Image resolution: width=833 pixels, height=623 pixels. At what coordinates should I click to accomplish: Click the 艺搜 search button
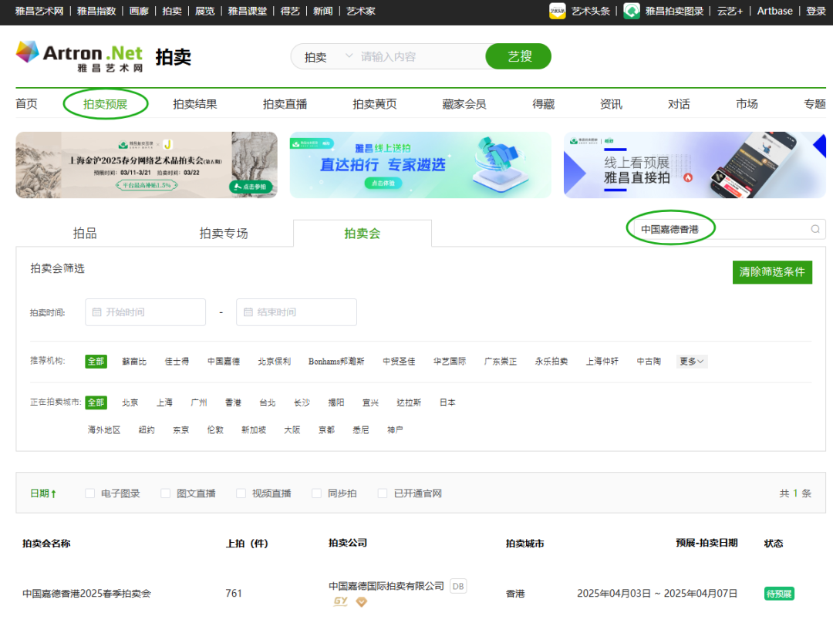518,56
